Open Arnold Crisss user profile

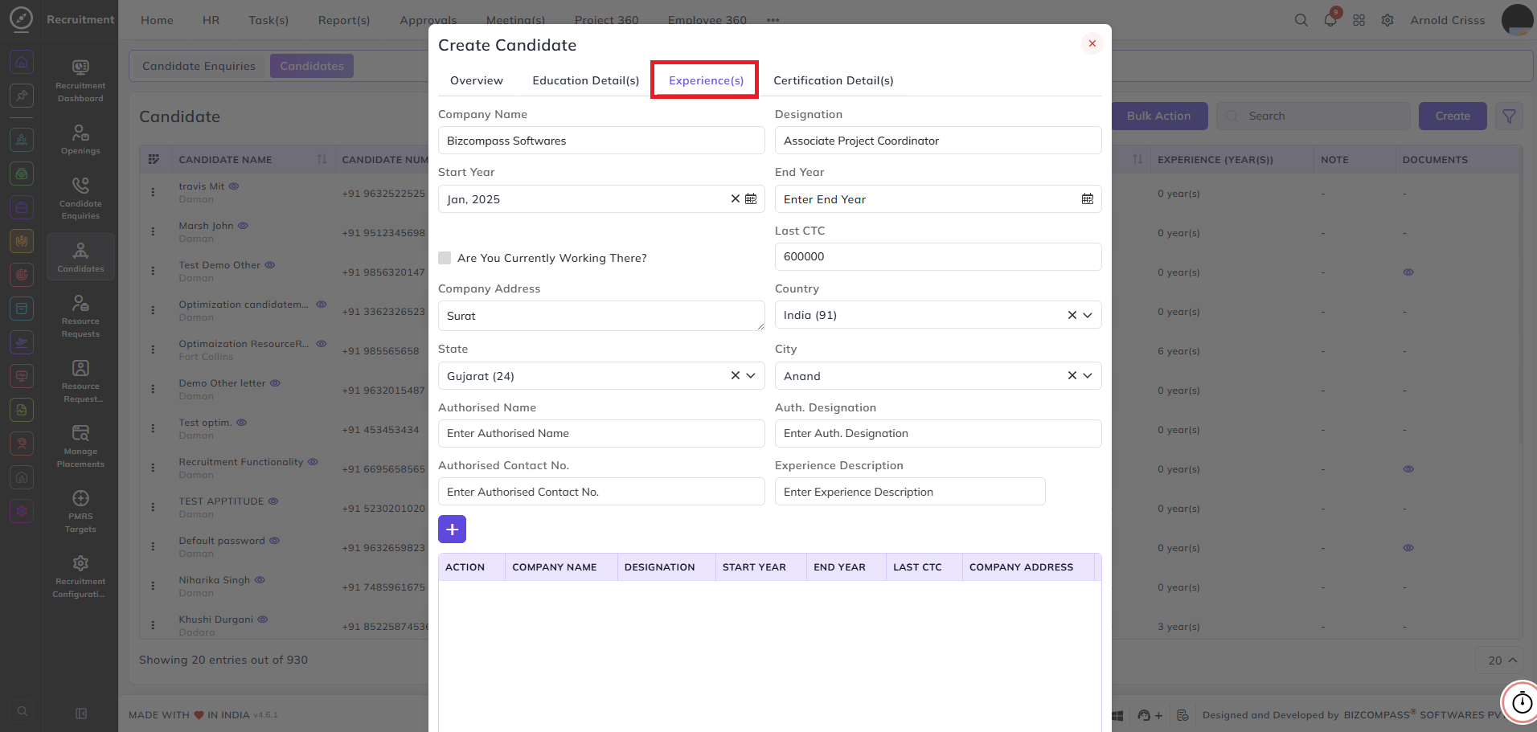(x=1448, y=20)
